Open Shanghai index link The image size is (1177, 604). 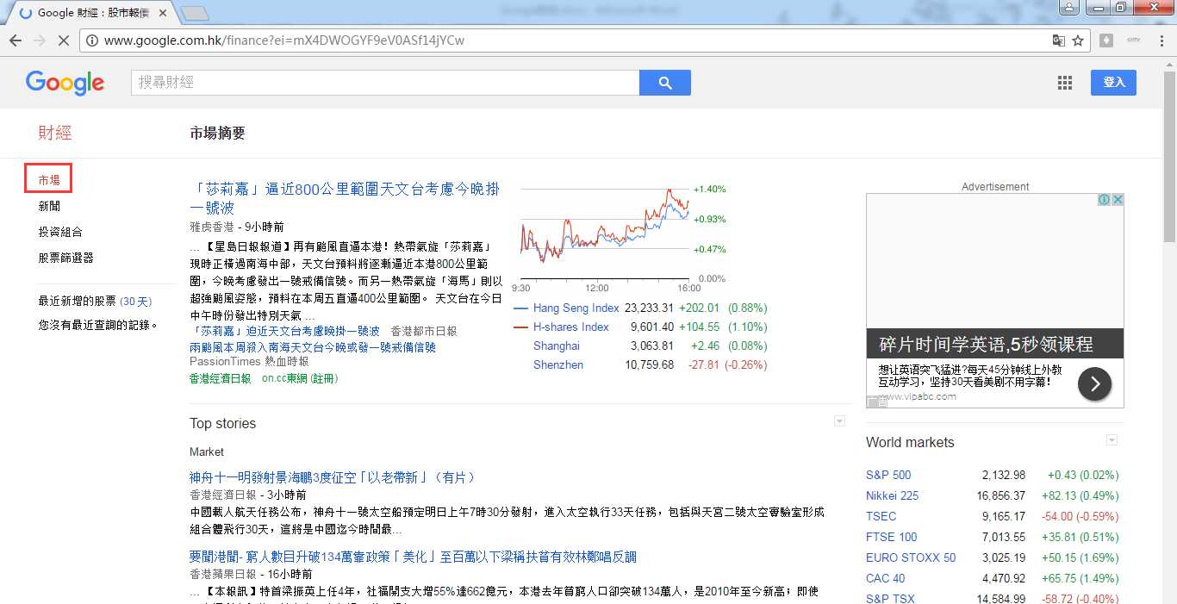(557, 346)
